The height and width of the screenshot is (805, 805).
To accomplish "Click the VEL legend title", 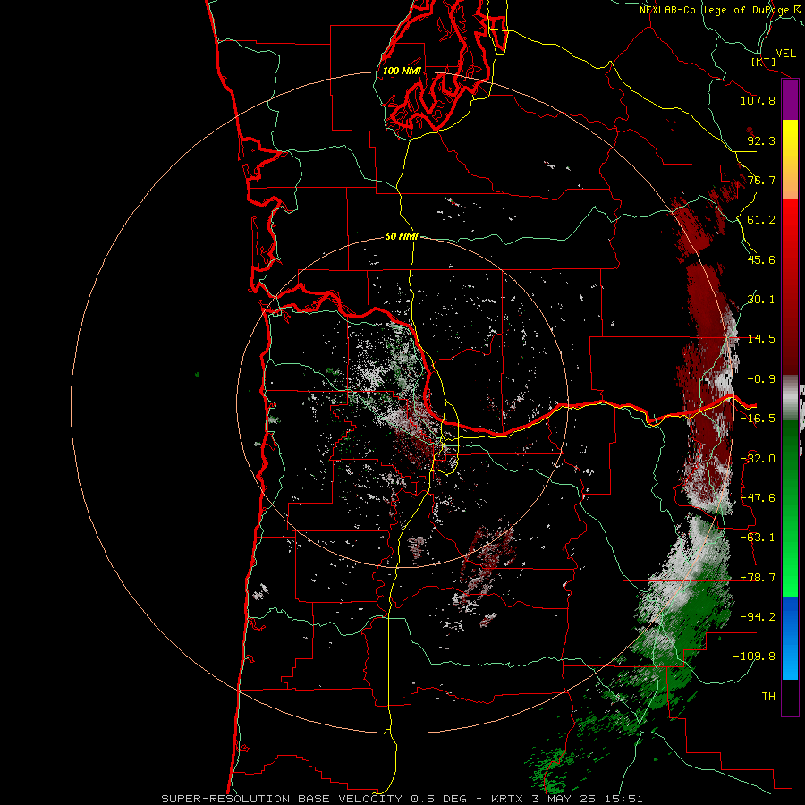I will (x=785, y=54).
